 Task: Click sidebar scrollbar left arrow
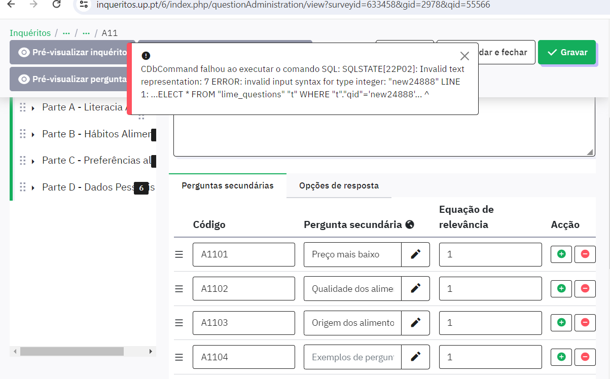tap(15, 351)
